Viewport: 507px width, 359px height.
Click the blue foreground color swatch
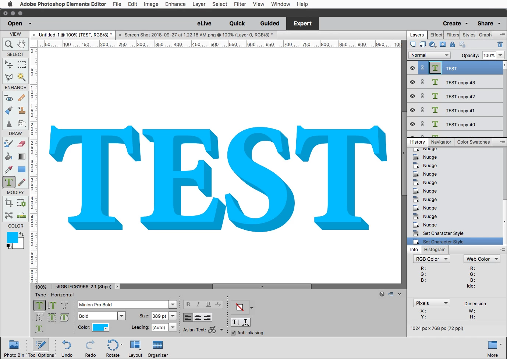12,237
